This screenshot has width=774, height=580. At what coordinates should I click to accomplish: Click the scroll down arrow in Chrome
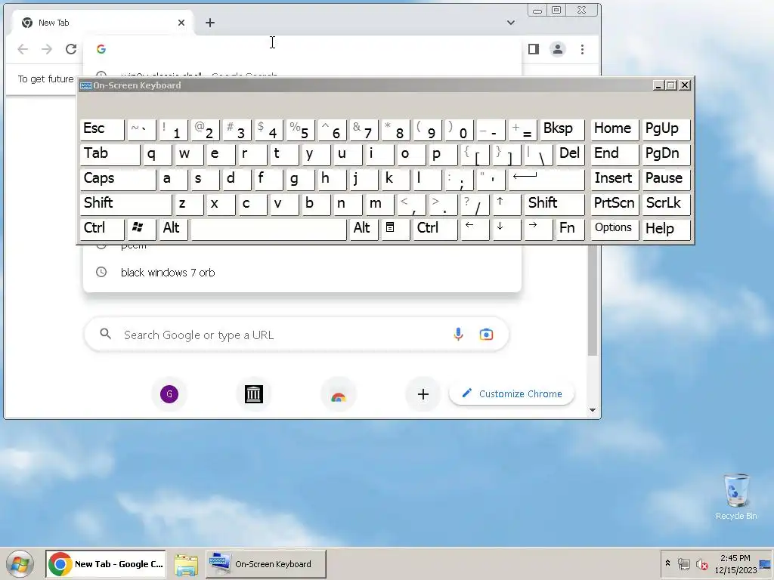coord(593,410)
